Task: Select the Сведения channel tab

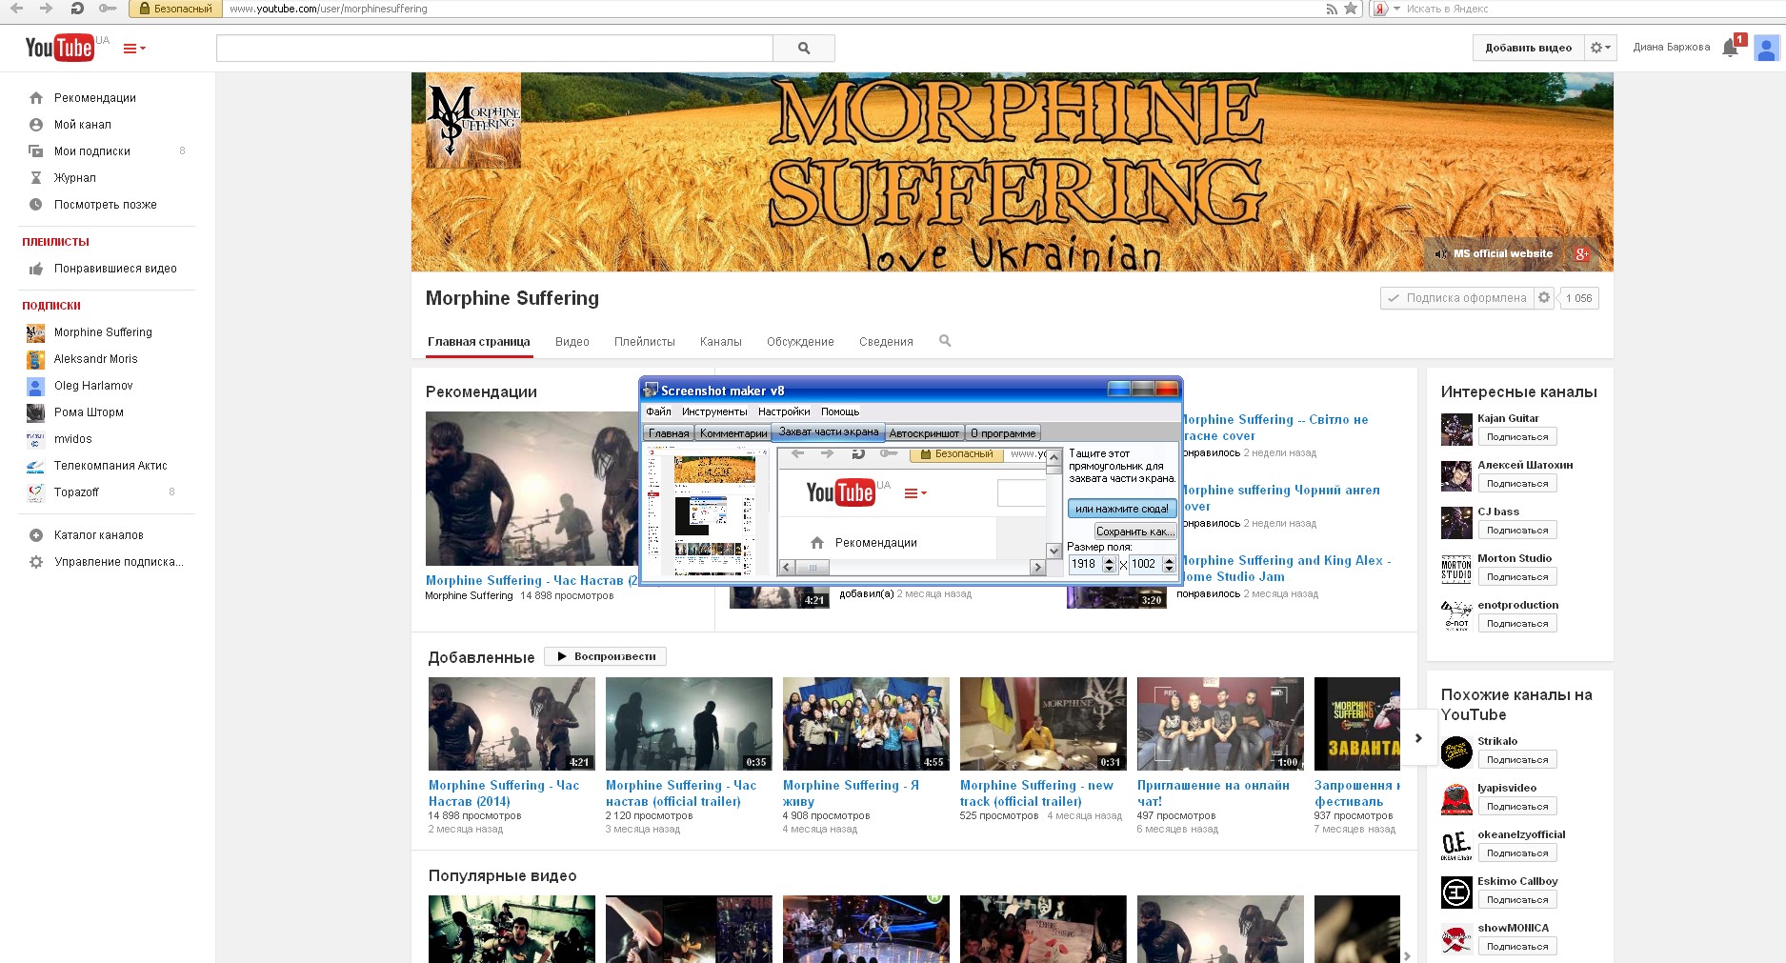Action: coord(886,342)
